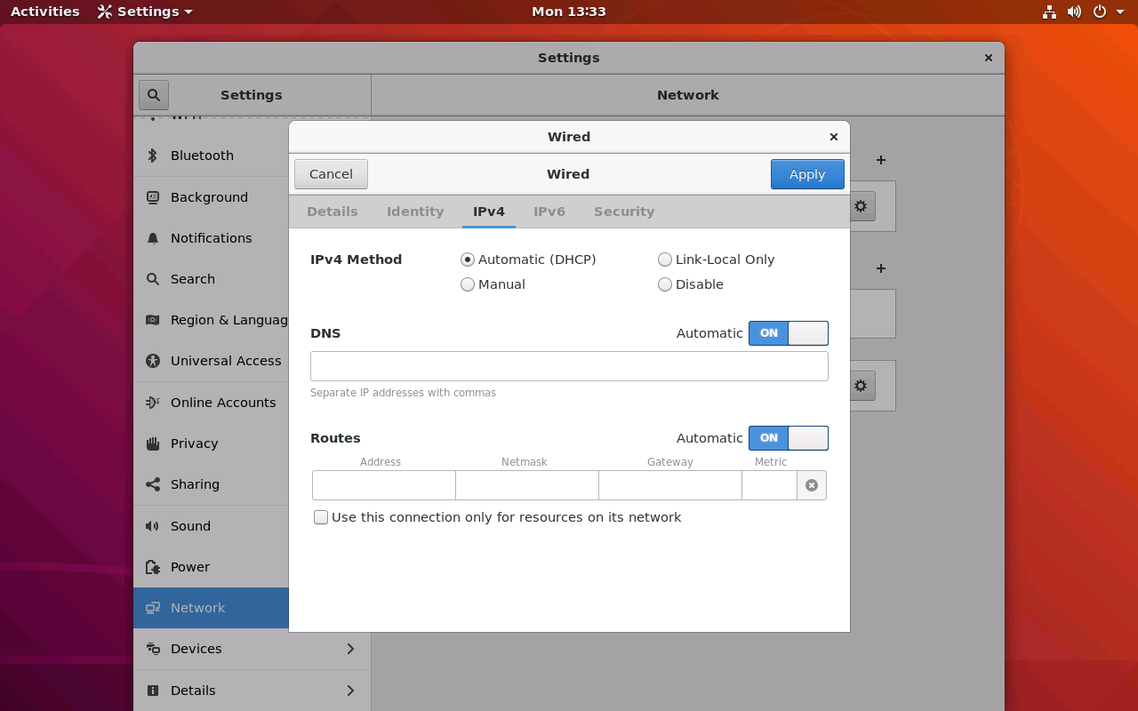Switch to the IPv6 tab

point(549,212)
